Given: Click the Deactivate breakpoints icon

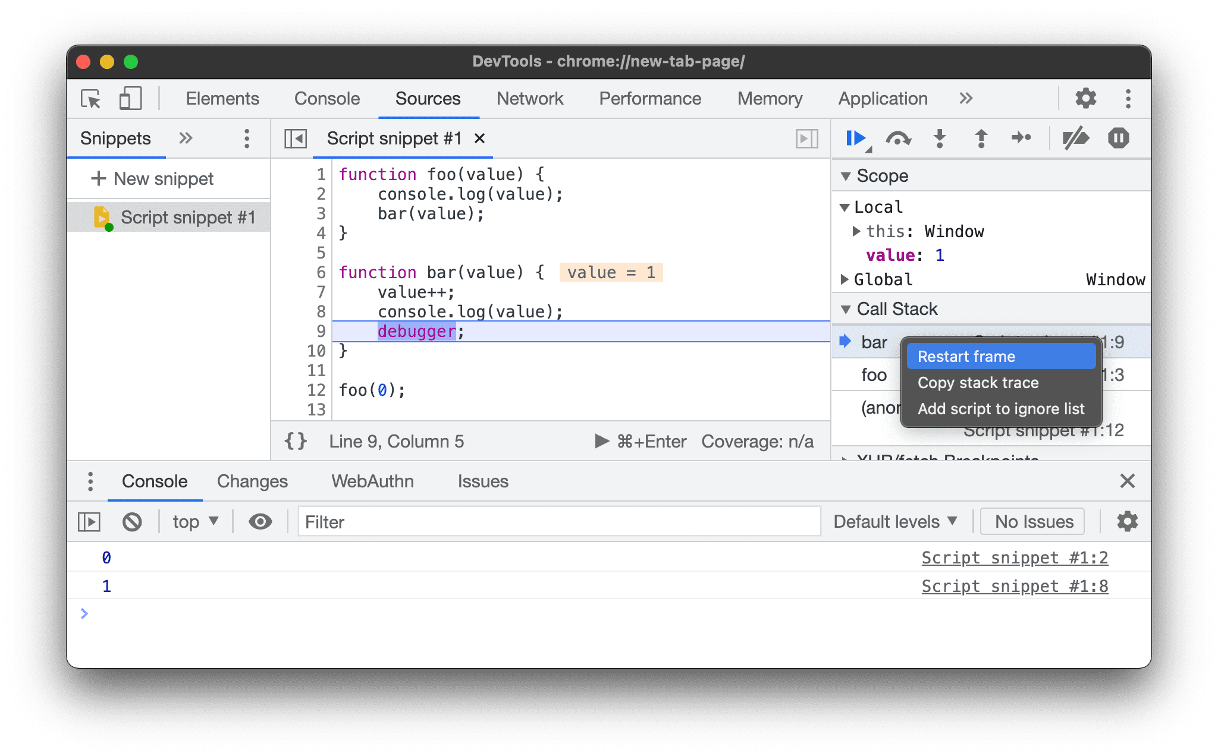Looking at the screenshot, I should [1074, 138].
